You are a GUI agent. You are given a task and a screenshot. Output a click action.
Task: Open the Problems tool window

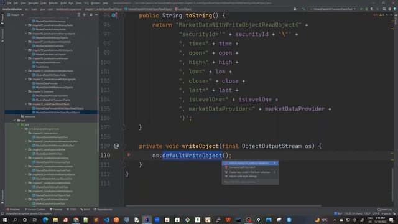13,210
